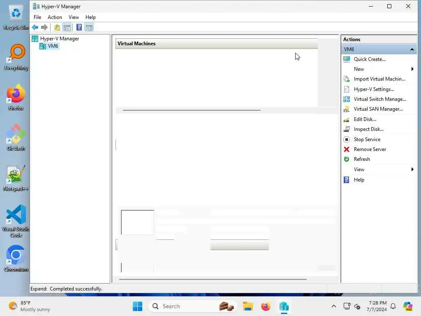421x316 pixels.
Task: Expand the View submenu in the Actions pane
Action: tap(412, 169)
